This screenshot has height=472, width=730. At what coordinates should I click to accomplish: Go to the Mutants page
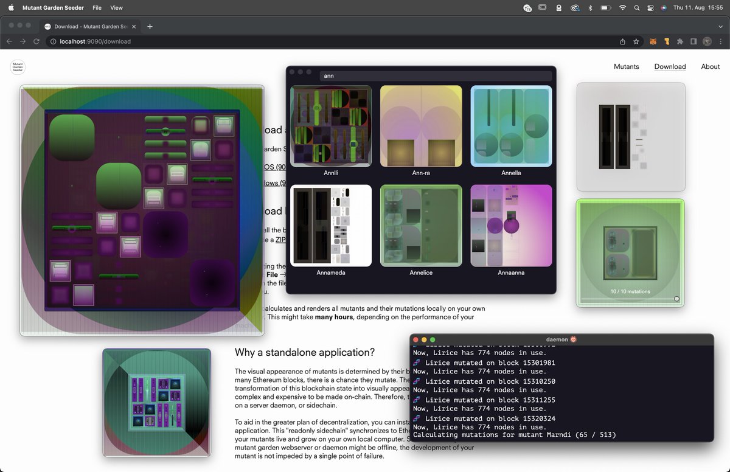[x=626, y=67]
